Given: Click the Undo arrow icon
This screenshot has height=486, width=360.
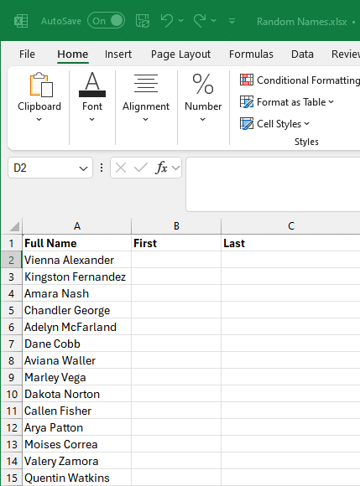Looking at the screenshot, I should pyautogui.click(x=167, y=21).
